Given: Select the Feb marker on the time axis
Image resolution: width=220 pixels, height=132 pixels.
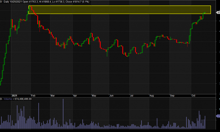Looking at the screenshot, I should pyautogui.click(x=33, y=95).
